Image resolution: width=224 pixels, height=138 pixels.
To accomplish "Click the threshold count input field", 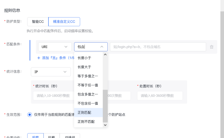I will [119, 95].
